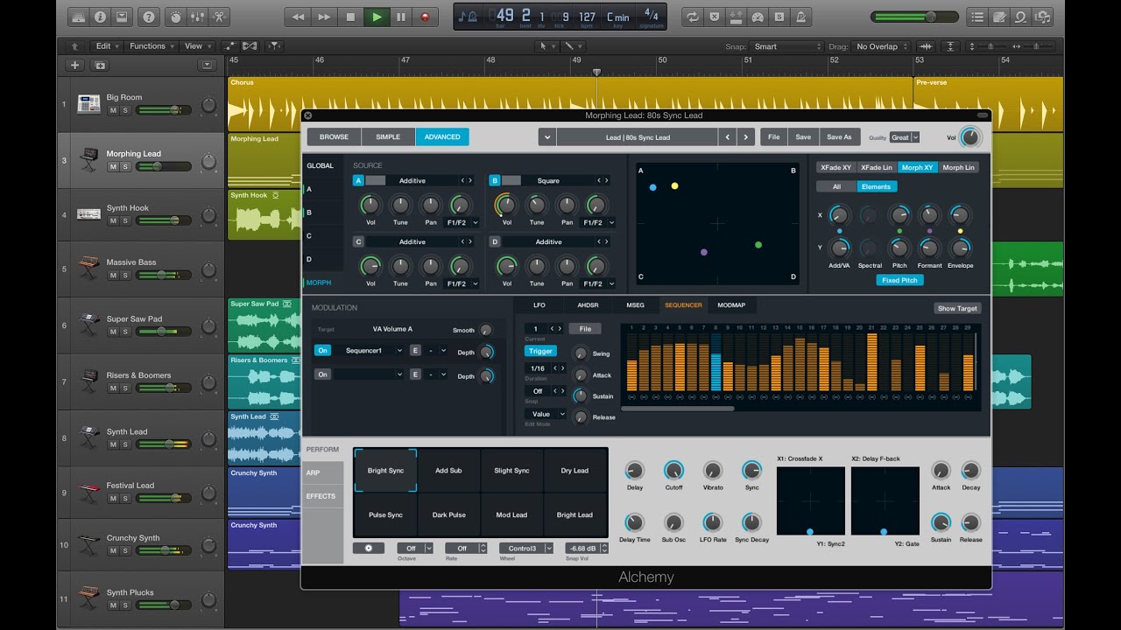The height and width of the screenshot is (630, 1121).
Task: Open the Quality Great dropdown
Action: (905, 137)
